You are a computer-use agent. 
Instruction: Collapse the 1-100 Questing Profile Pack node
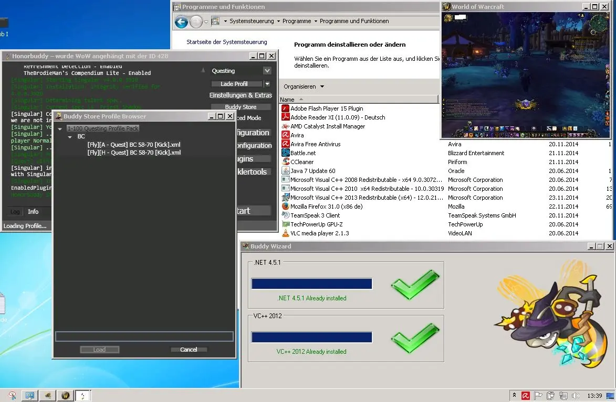pos(60,128)
